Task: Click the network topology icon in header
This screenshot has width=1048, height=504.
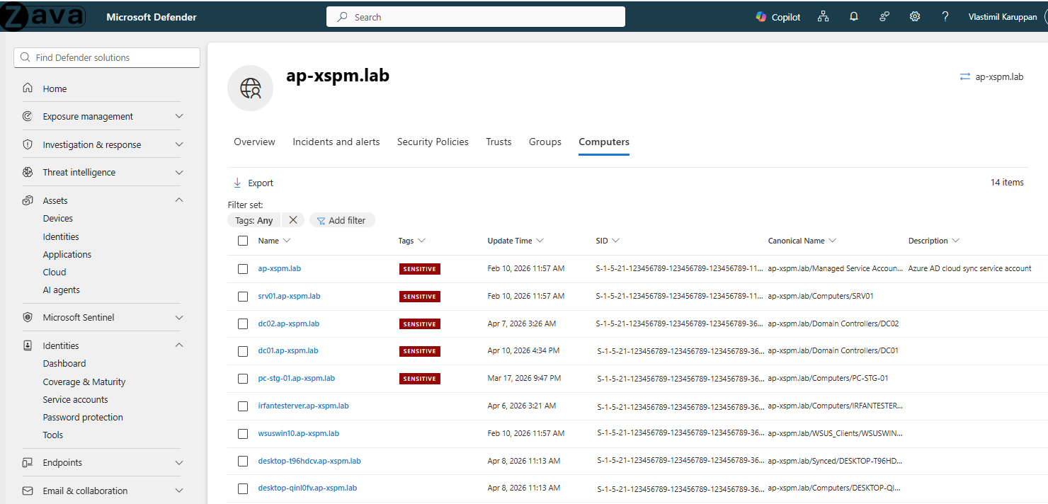Action: (x=823, y=17)
